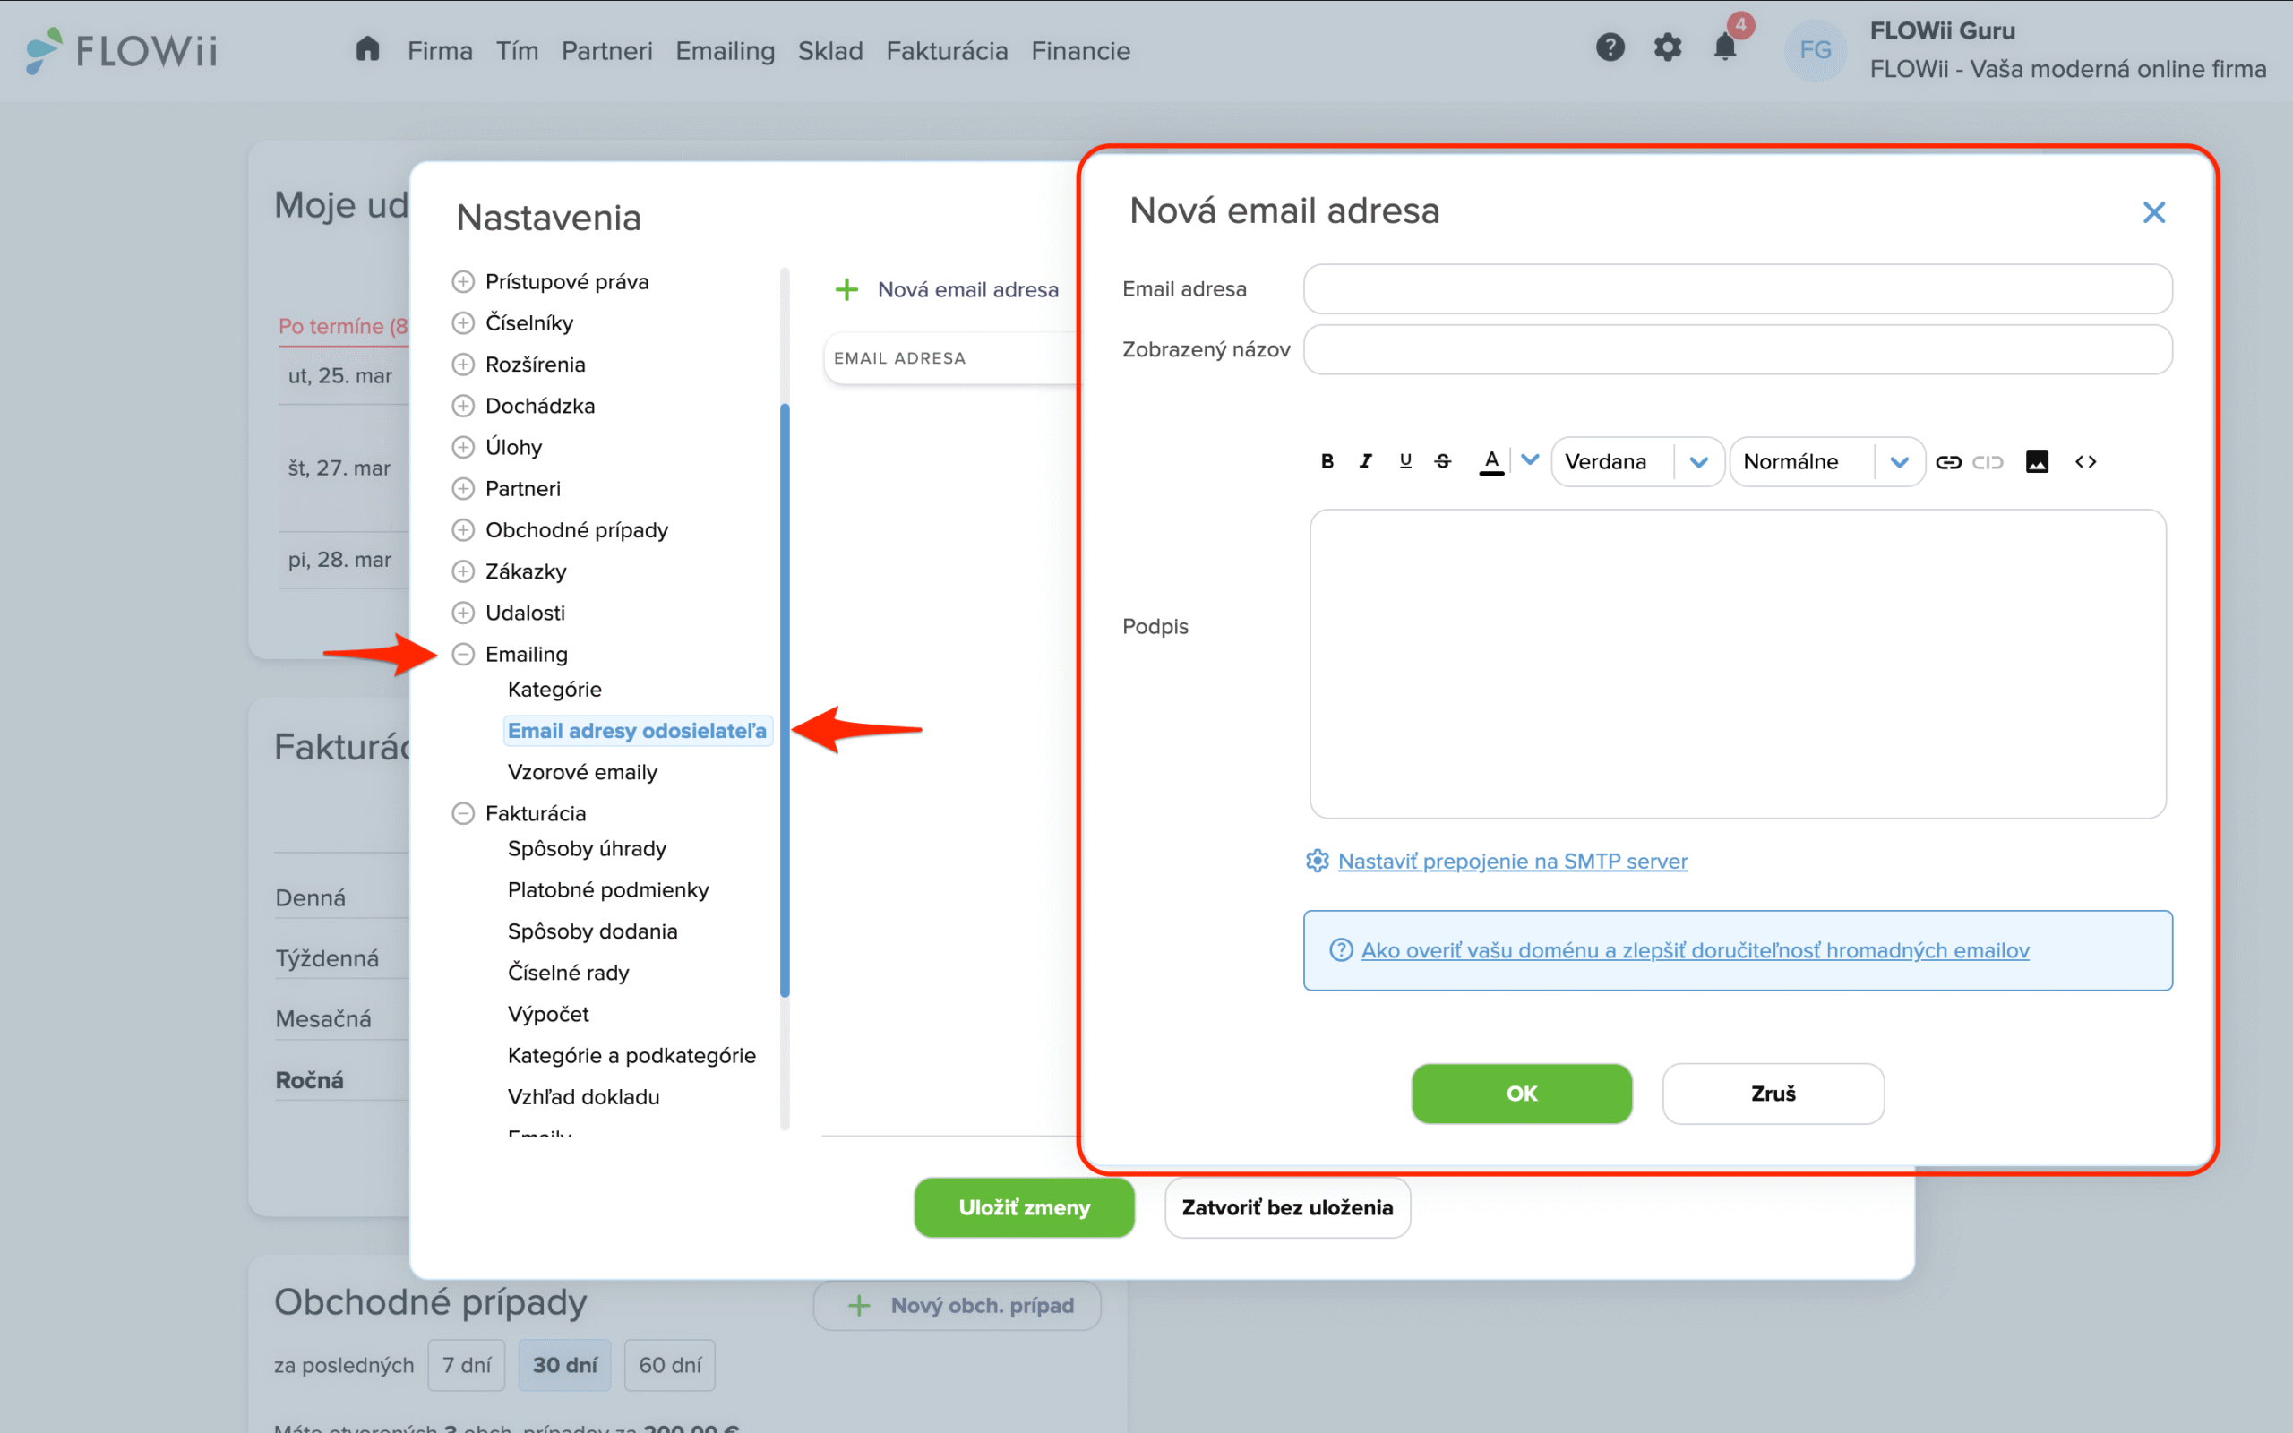Screen dimensions: 2293x1433
Task: Open the help question mark icon
Action: click(1610, 47)
